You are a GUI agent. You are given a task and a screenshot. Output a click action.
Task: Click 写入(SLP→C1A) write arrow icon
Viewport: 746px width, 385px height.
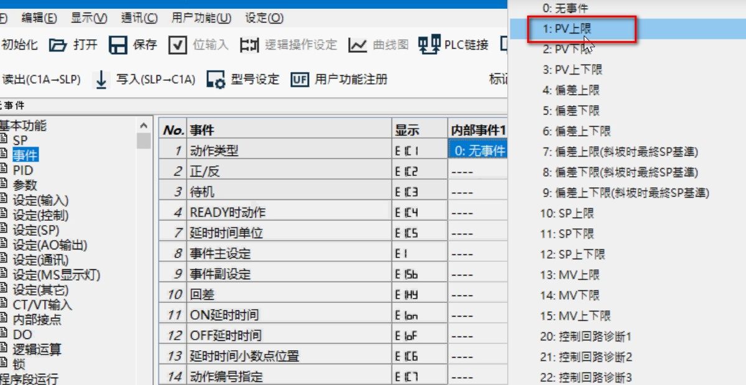(102, 80)
